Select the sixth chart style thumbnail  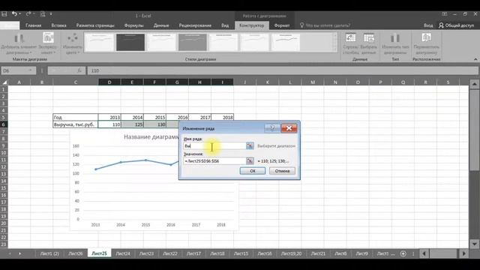(x=254, y=42)
